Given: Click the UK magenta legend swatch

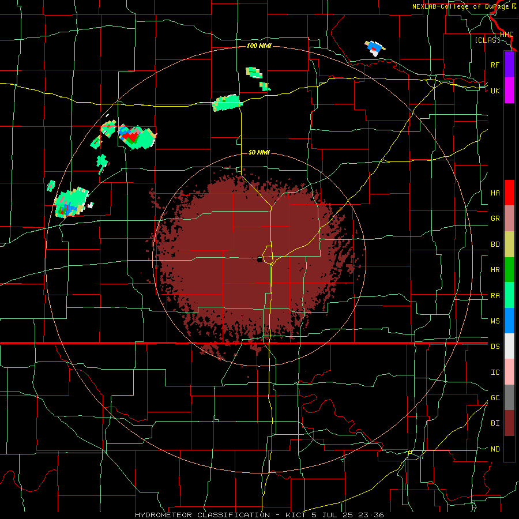Looking at the screenshot, I should coord(509,91).
